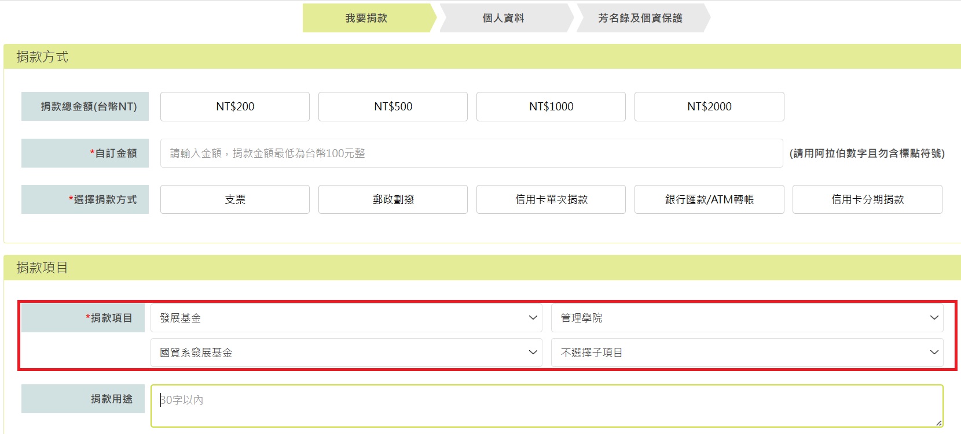
Task: Choose the NT$500 donation amount
Action: tap(393, 106)
